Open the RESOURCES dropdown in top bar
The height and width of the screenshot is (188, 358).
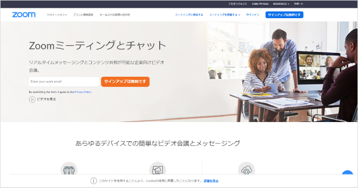click(x=281, y=4)
